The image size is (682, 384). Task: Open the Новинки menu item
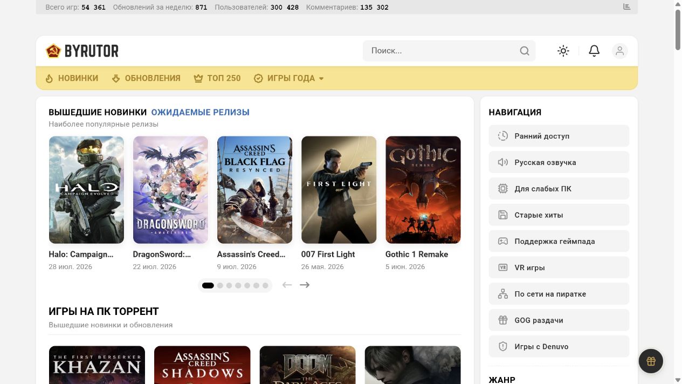click(78, 78)
